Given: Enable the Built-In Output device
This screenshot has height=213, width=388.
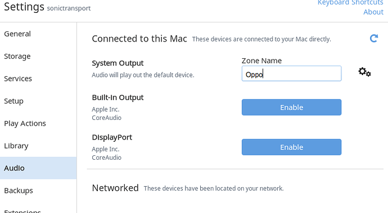Looking at the screenshot, I should point(291,107).
